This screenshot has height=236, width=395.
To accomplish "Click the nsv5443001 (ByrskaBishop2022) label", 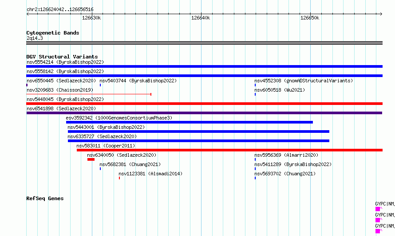I will tap(106, 127).
